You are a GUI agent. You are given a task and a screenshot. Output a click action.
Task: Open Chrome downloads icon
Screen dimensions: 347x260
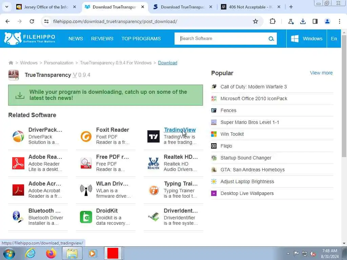click(303, 21)
